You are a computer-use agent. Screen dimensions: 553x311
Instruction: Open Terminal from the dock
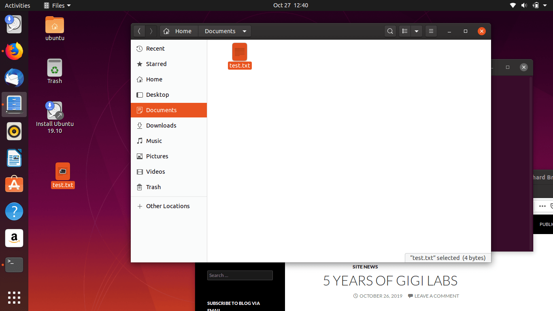tap(14, 264)
